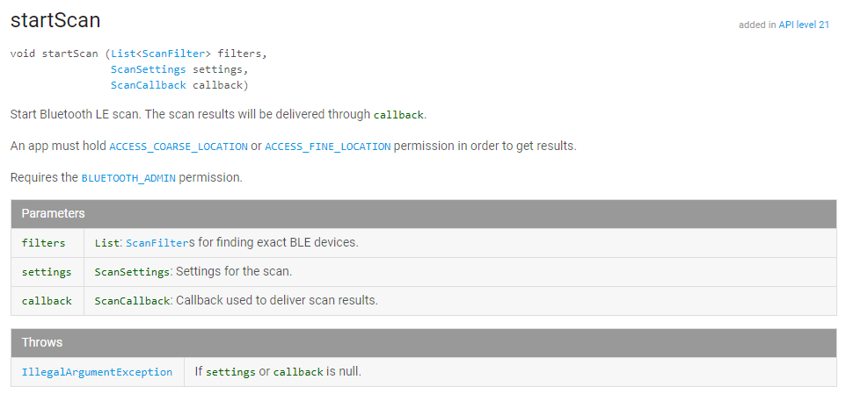Viewport: 846px width, 401px height.
Task: Click the "Settings for the scan" description
Action: coord(233,272)
